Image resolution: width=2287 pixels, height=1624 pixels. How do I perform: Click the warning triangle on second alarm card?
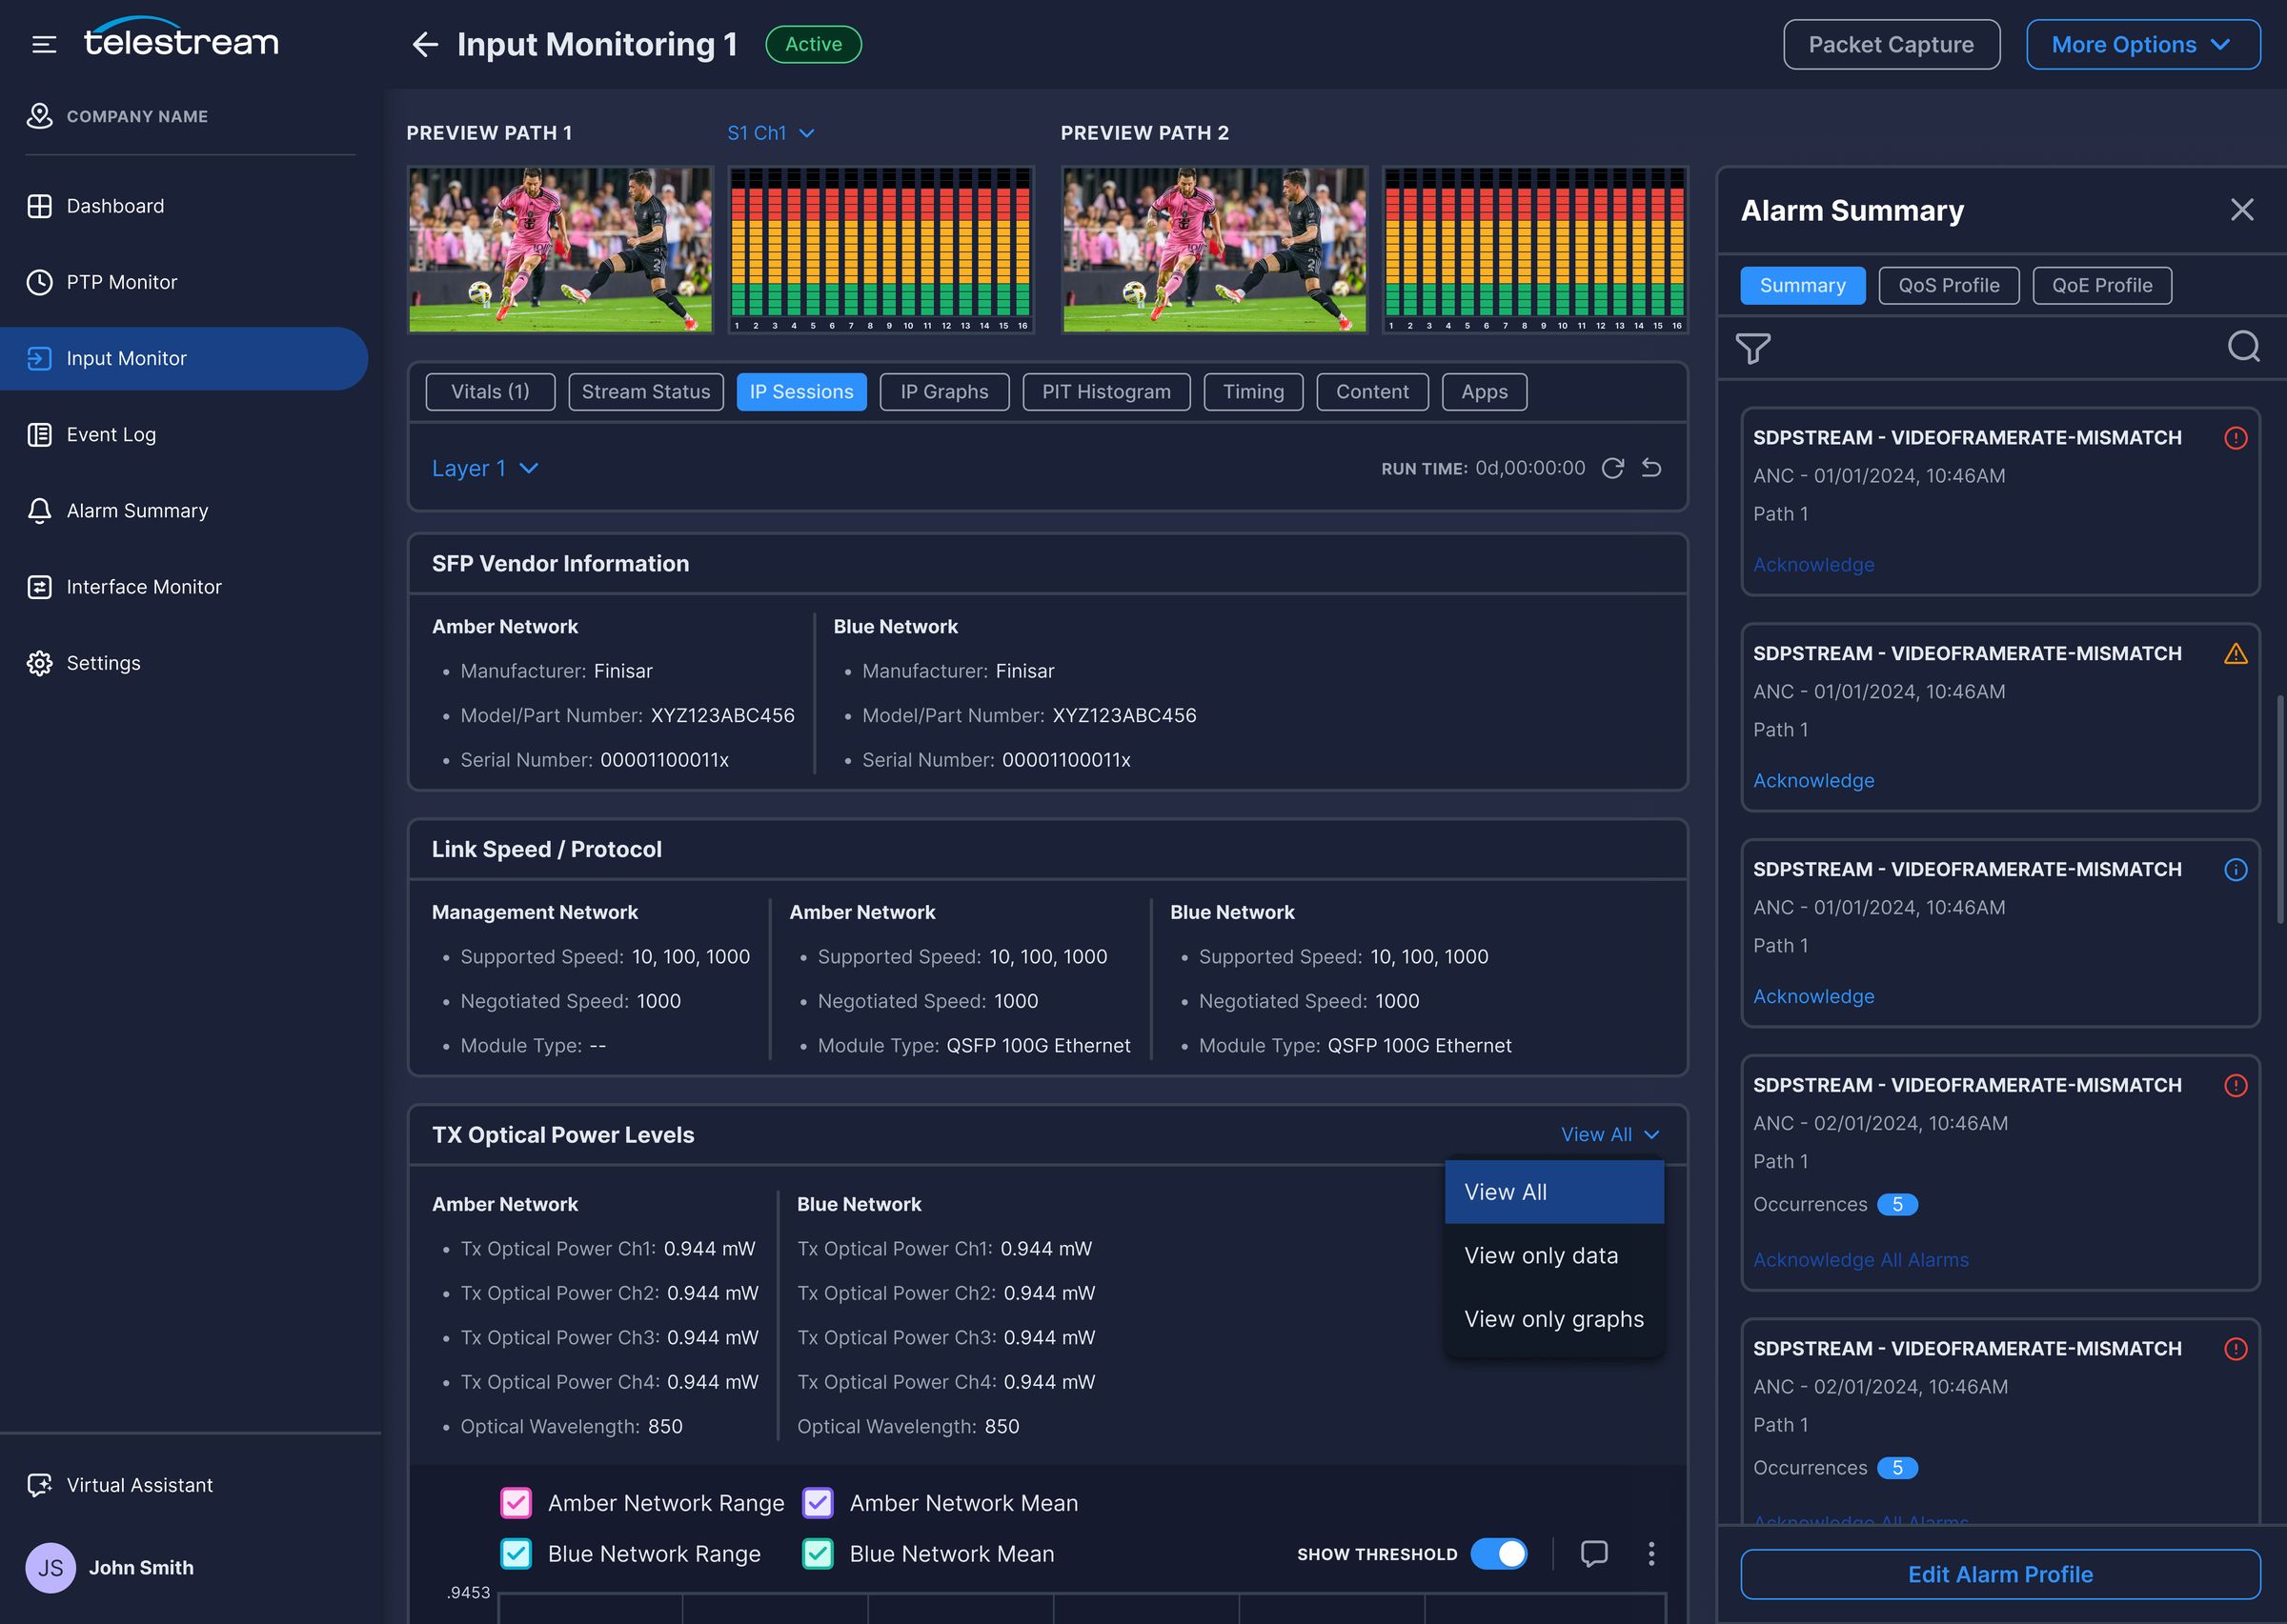pos(2236,654)
